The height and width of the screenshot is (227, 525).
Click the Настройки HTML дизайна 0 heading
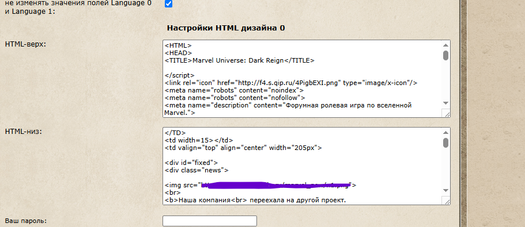pyautogui.click(x=226, y=28)
